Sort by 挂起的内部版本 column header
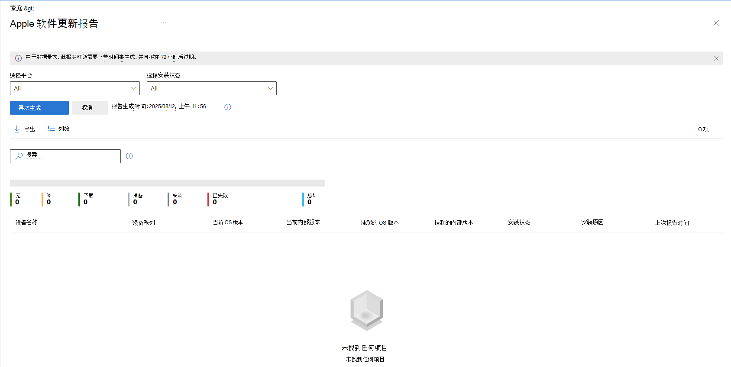This screenshot has height=367, width=731. [x=454, y=222]
